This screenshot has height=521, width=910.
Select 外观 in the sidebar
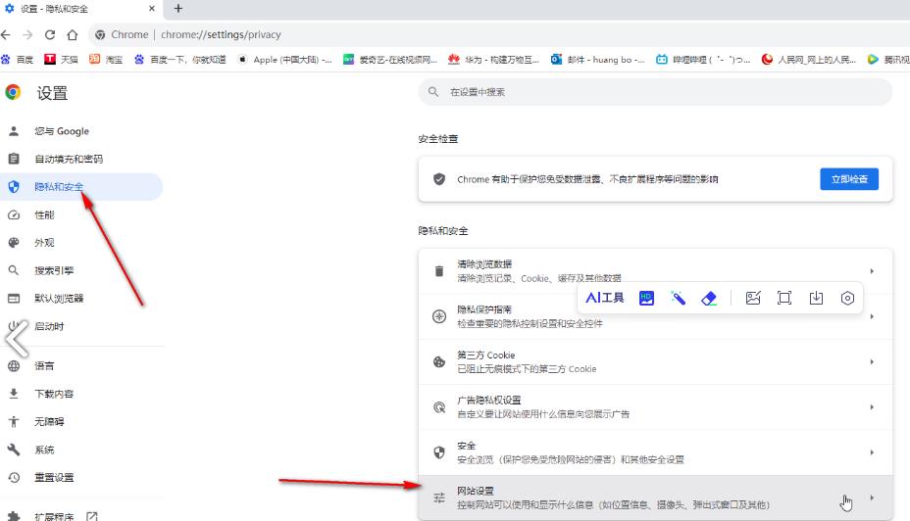pyautogui.click(x=81, y=243)
